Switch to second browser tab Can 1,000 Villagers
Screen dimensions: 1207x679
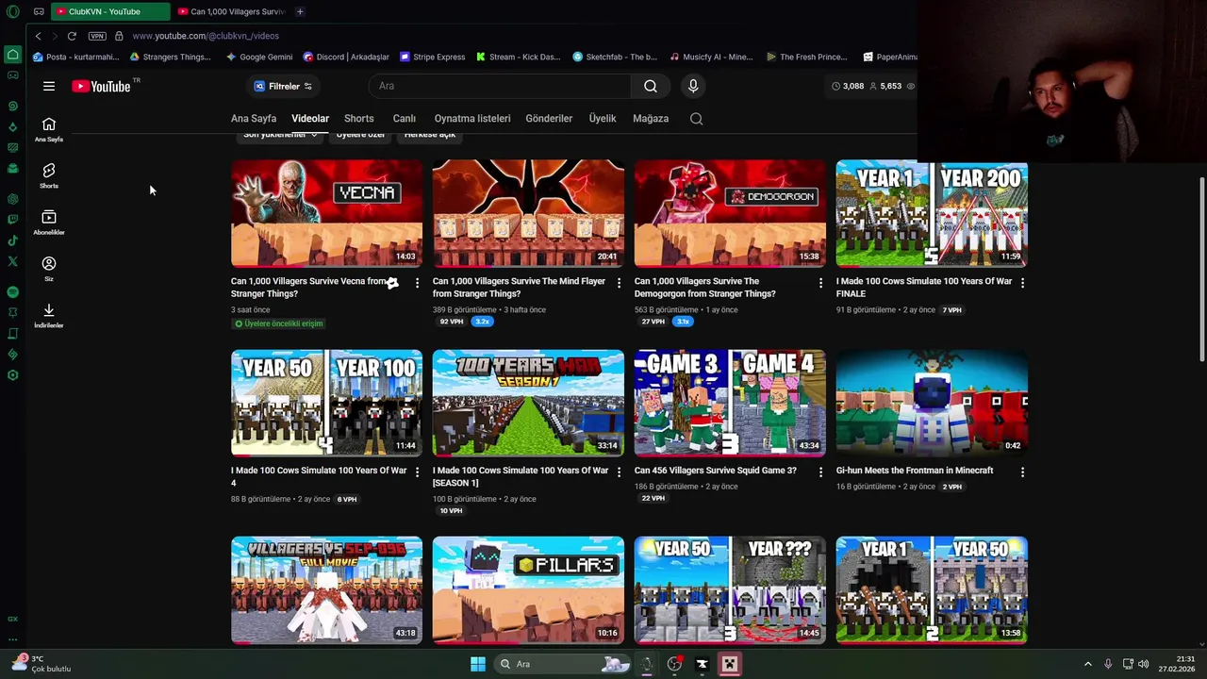point(232,11)
